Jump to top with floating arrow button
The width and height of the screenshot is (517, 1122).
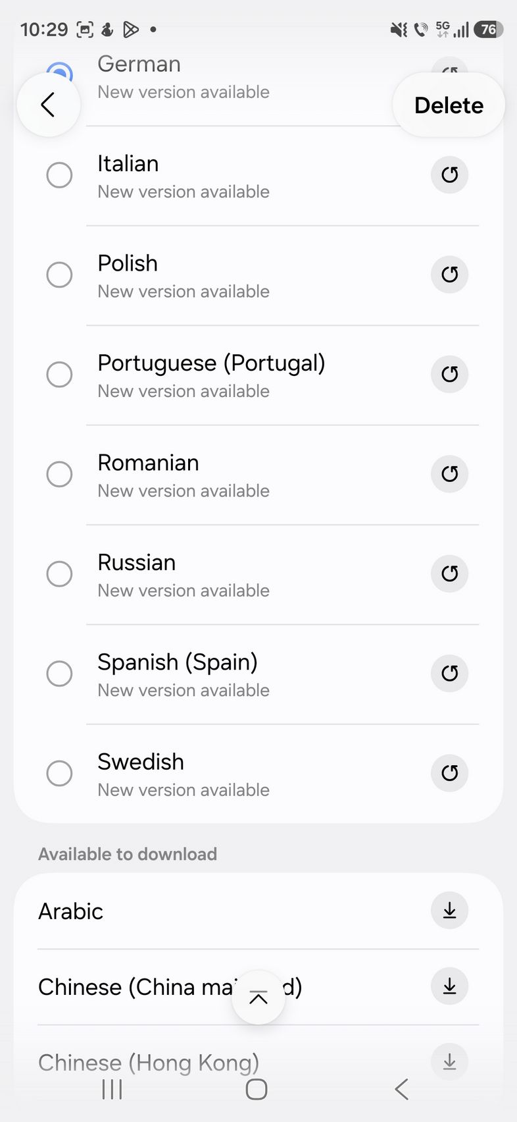[258, 998]
